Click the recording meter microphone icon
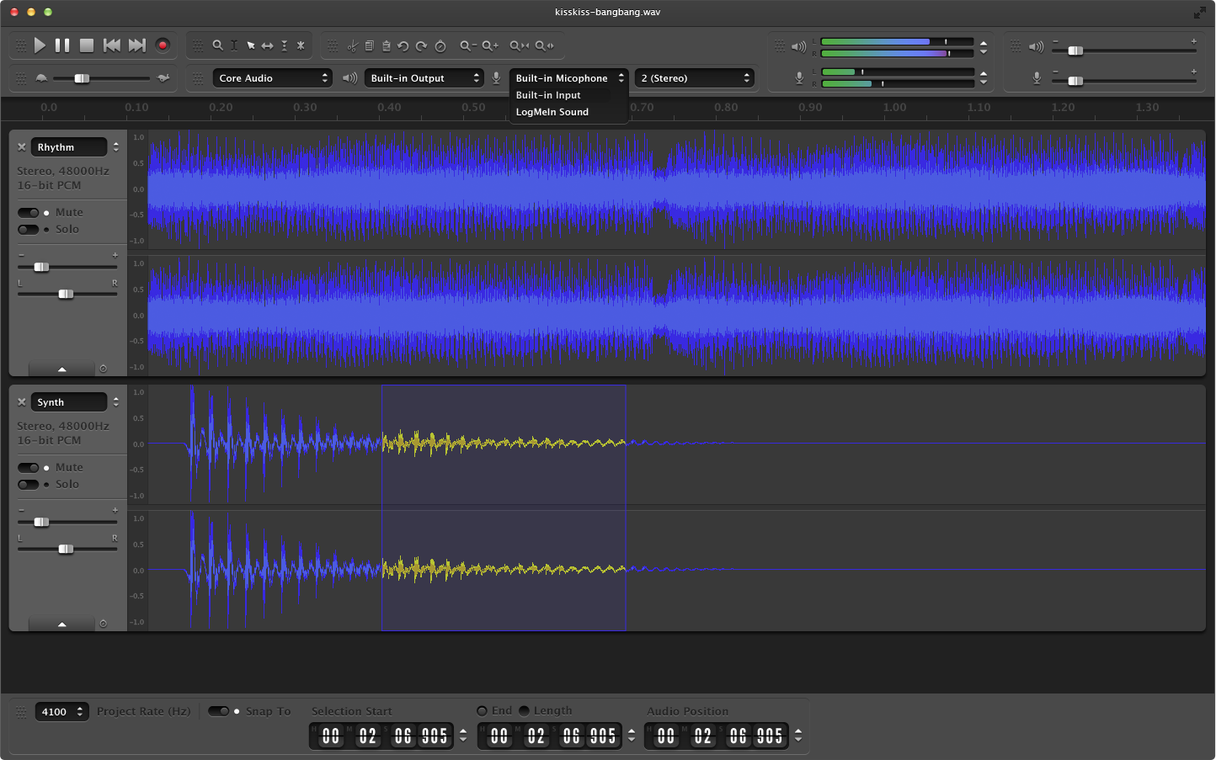Viewport: 1216px width, 760px height. pyautogui.click(x=799, y=77)
